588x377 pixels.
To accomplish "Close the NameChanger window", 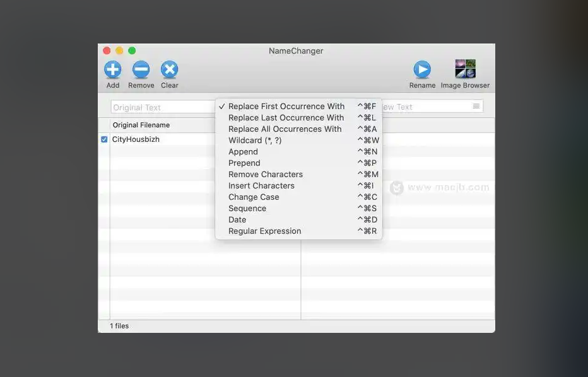I will 107,50.
